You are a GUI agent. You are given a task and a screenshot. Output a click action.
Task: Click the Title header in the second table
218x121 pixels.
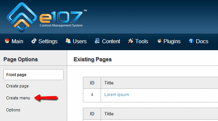109,114
